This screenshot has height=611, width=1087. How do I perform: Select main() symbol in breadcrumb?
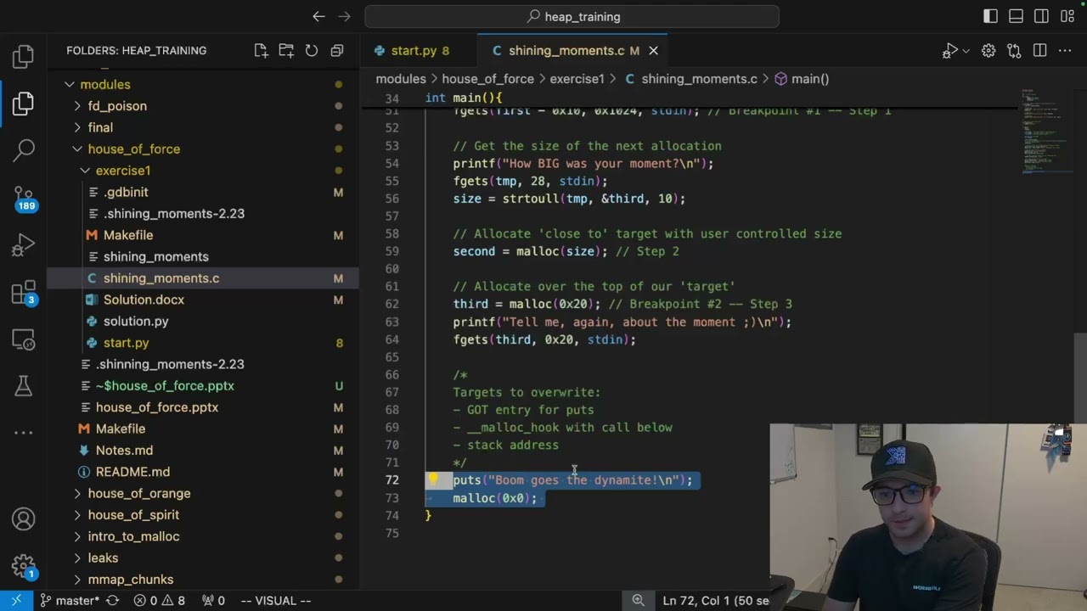coord(802,79)
